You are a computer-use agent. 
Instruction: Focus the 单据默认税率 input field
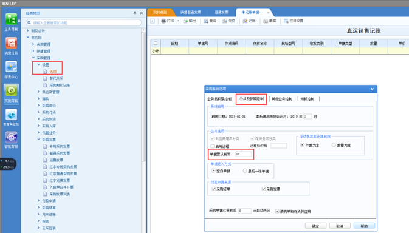243,154
